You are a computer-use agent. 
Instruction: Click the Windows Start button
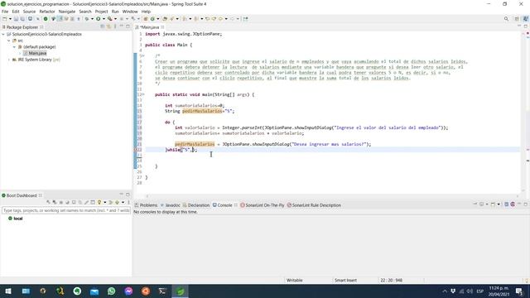pyautogui.click(x=8, y=291)
